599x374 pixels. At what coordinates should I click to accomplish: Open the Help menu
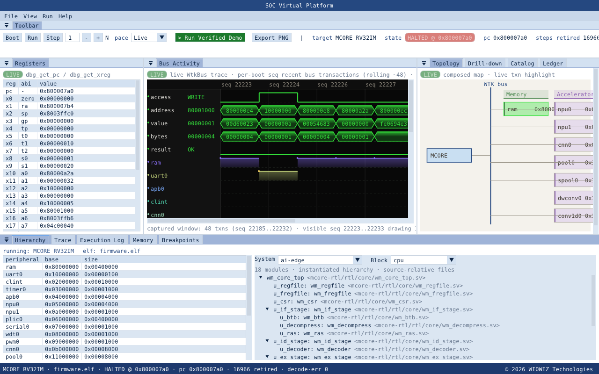point(65,16)
